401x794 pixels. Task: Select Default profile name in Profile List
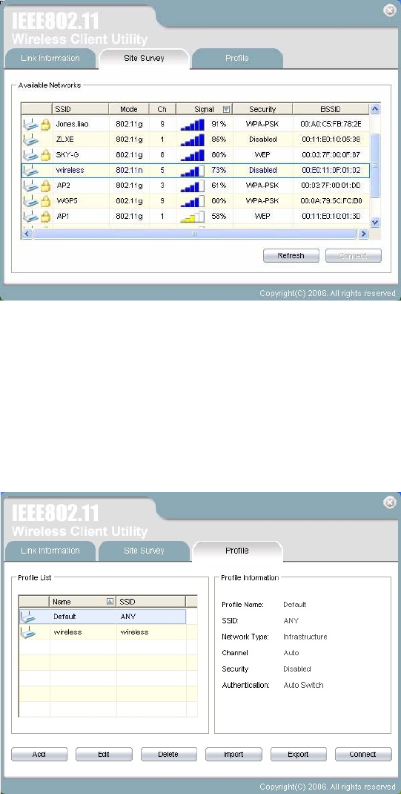click(64, 617)
